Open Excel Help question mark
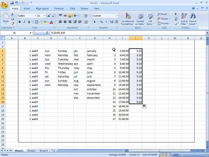Viewport: 209px width, 157px height. coord(193,8)
